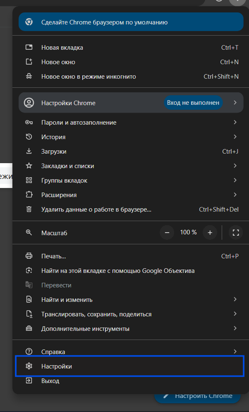Click the trash icon for clearing data
The height and width of the screenshot is (412, 249).
29,210
